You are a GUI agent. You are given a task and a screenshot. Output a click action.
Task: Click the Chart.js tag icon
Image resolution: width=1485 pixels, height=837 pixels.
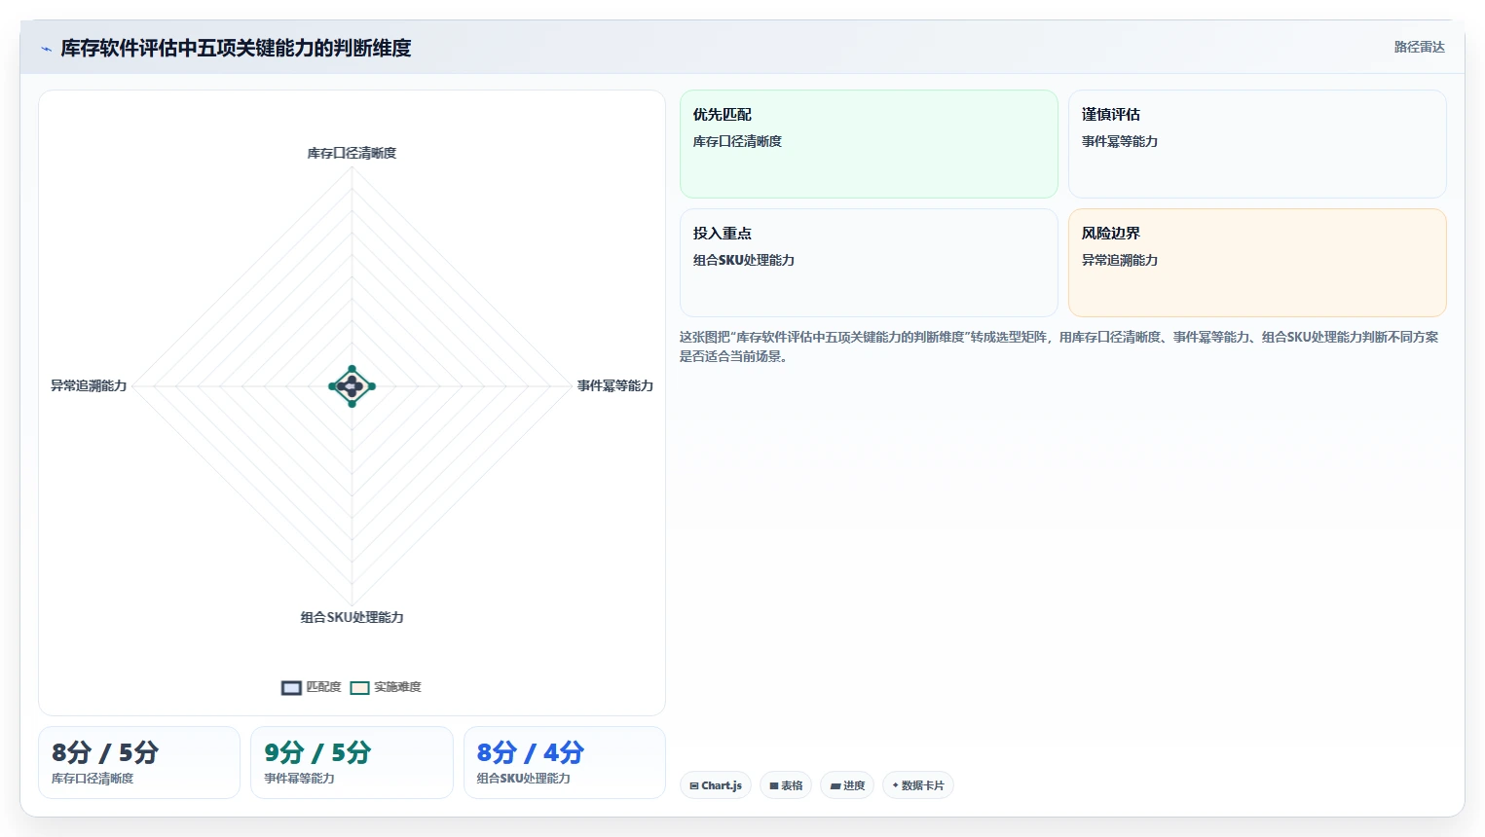pos(694,785)
